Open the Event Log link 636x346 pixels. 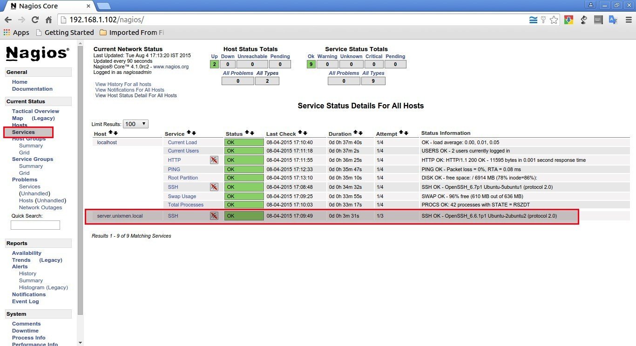pyautogui.click(x=26, y=301)
